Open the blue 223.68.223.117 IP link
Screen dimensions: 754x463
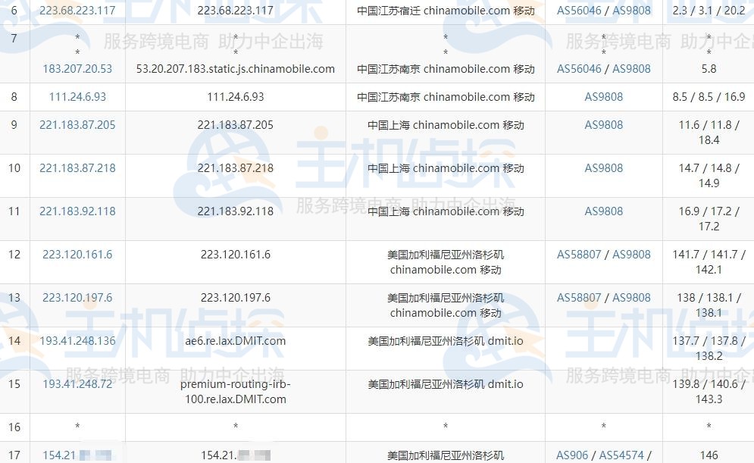[77, 10]
